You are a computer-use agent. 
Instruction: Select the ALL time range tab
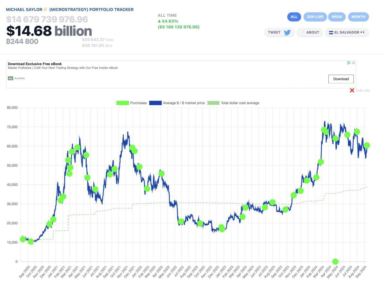pos(294,17)
